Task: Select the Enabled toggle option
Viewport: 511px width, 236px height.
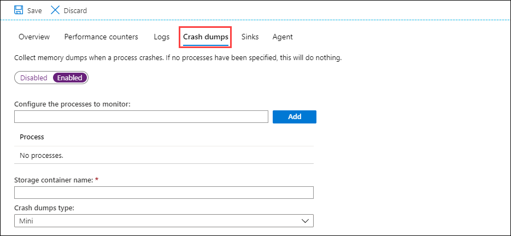Action: (x=70, y=78)
